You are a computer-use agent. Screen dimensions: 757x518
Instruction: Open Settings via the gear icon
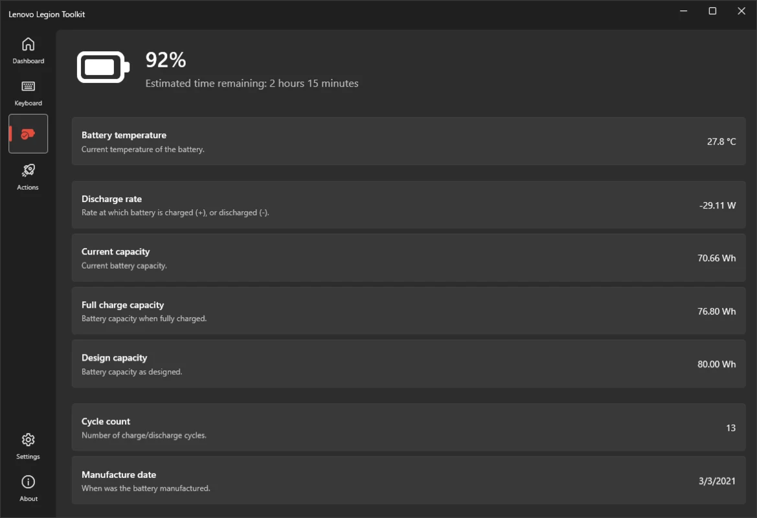pyautogui.click(x=28, y=446)
